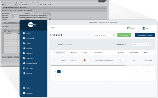Go to the next page arrow
158x98 pixels.
click(62, 71)
